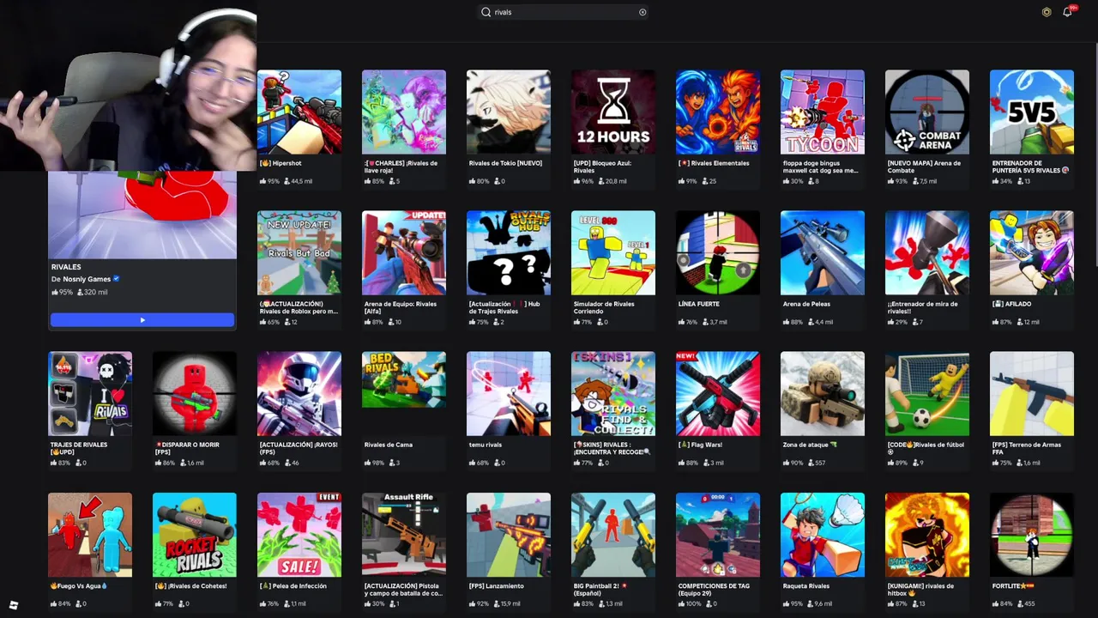Open the FORTLITE game thumbnail

pos(1032,535)
